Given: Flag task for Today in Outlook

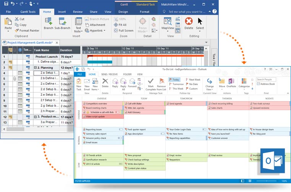Looking at the screenshot, I should tap(174, 80).
